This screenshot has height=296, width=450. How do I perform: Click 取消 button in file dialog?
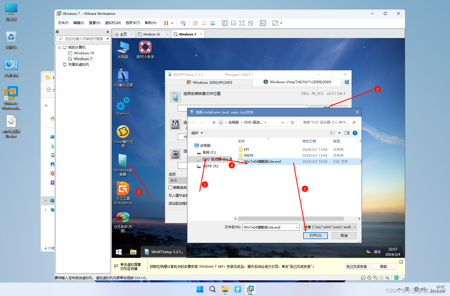(x=344, y=236)
